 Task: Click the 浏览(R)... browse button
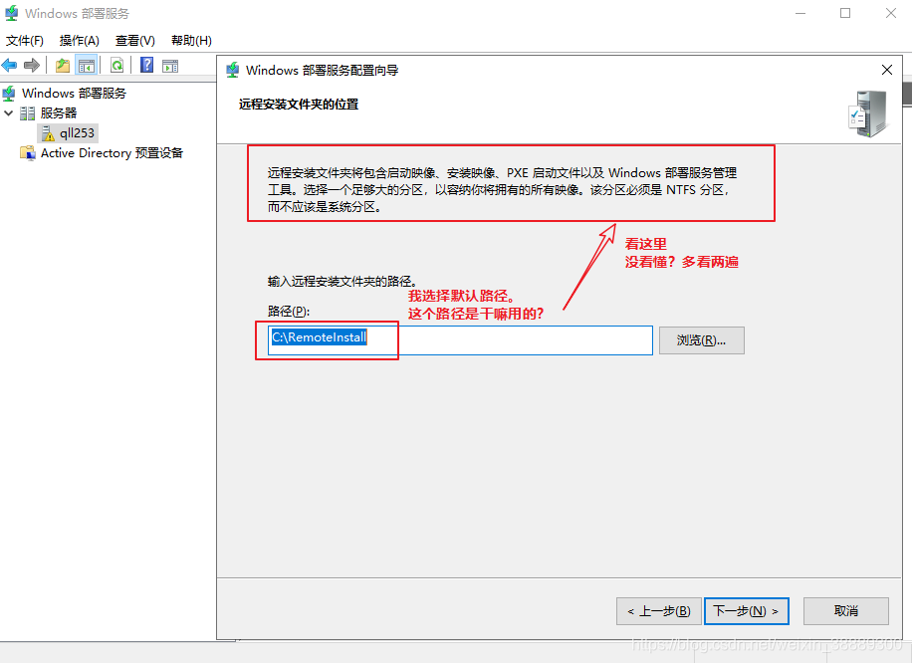[701, 340]
